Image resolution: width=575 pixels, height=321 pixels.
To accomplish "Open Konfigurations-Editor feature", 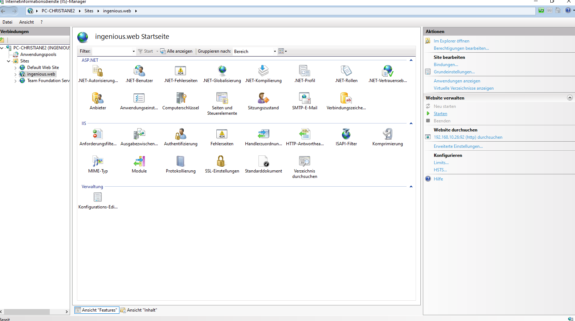I will coord(98,200).
